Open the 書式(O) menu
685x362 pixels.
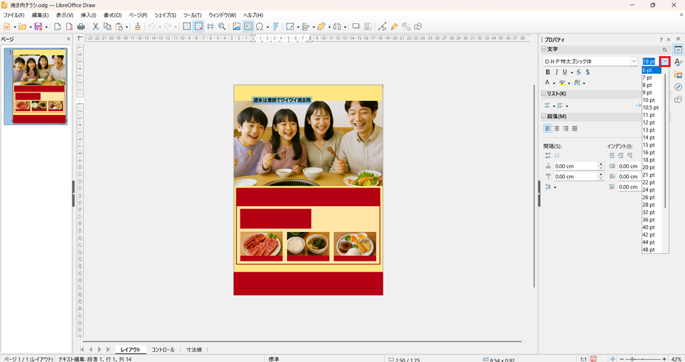point(112,15)
